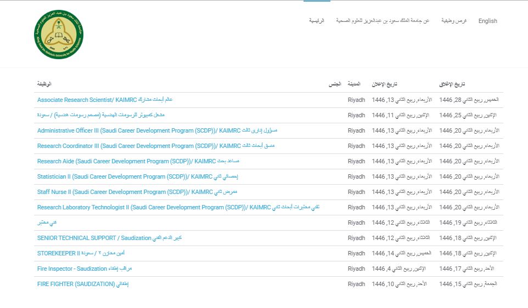
Task: Click the تاريخ الإعلان column header
Action: pyautogui.click(x=384, y=84)
